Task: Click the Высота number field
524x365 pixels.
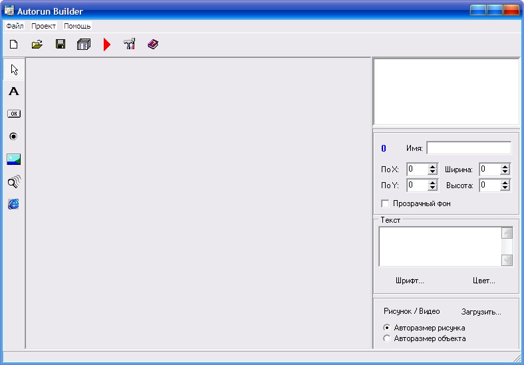Action: coord(490,185)
